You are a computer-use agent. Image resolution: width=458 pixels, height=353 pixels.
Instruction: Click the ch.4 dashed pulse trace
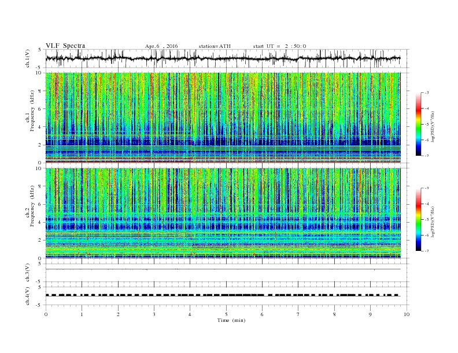point(223,295)
